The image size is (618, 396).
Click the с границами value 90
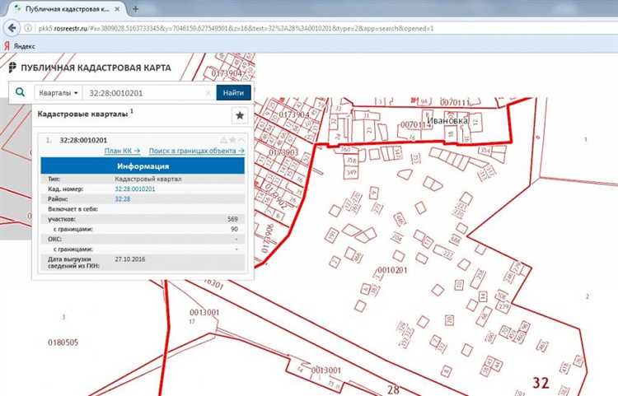tap(234, 229)
